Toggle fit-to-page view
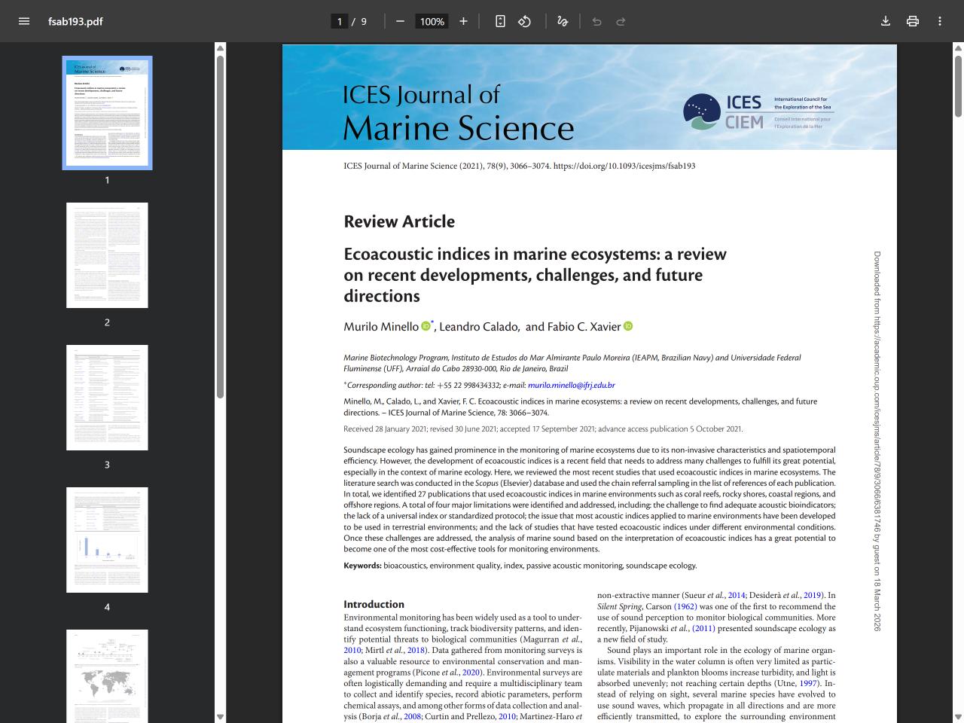 tap(500, 21)
